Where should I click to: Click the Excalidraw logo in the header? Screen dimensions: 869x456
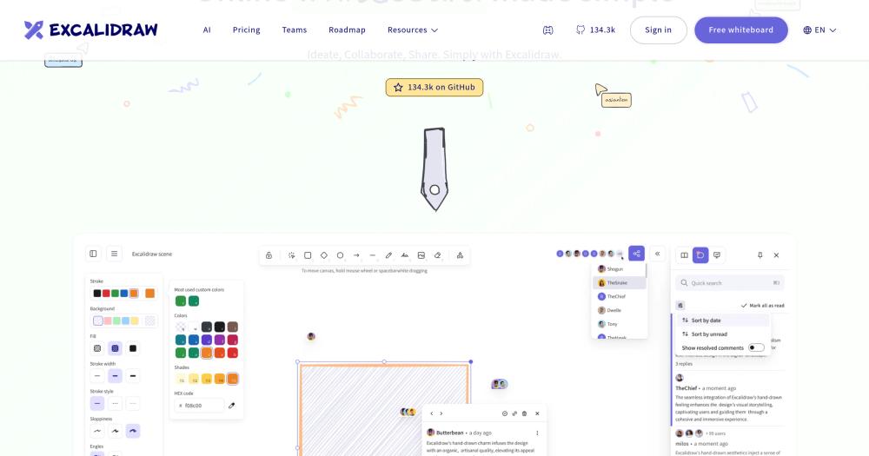pyautogui.click(x=91, y=30)
